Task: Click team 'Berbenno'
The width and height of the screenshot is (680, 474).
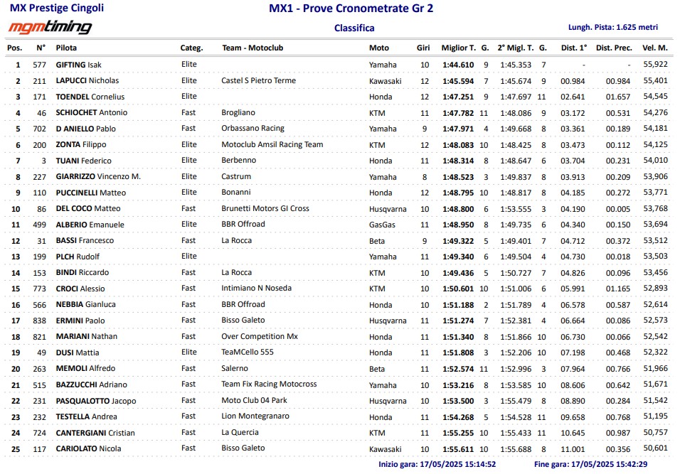Action: 238,161
